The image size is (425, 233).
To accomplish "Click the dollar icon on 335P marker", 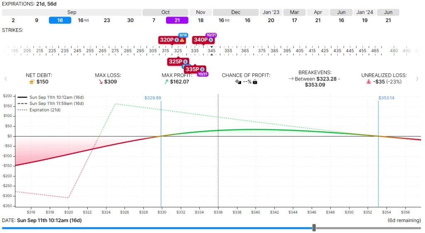I will [202, 69].
